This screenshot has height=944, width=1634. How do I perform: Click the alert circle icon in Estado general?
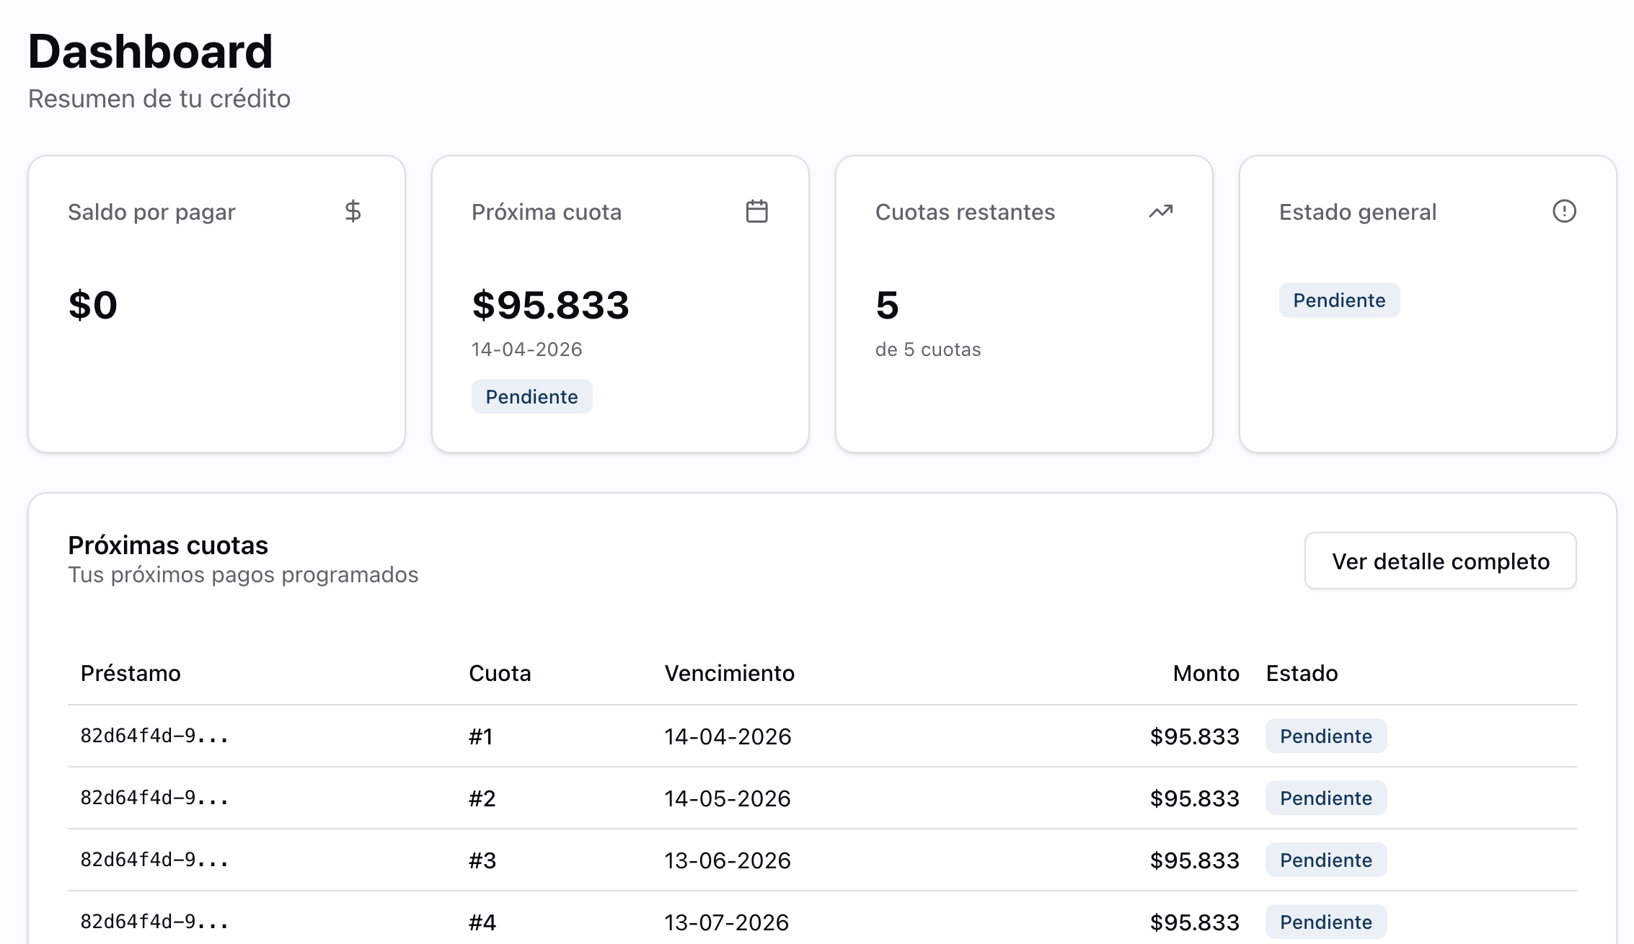(x=1564, y=211)
